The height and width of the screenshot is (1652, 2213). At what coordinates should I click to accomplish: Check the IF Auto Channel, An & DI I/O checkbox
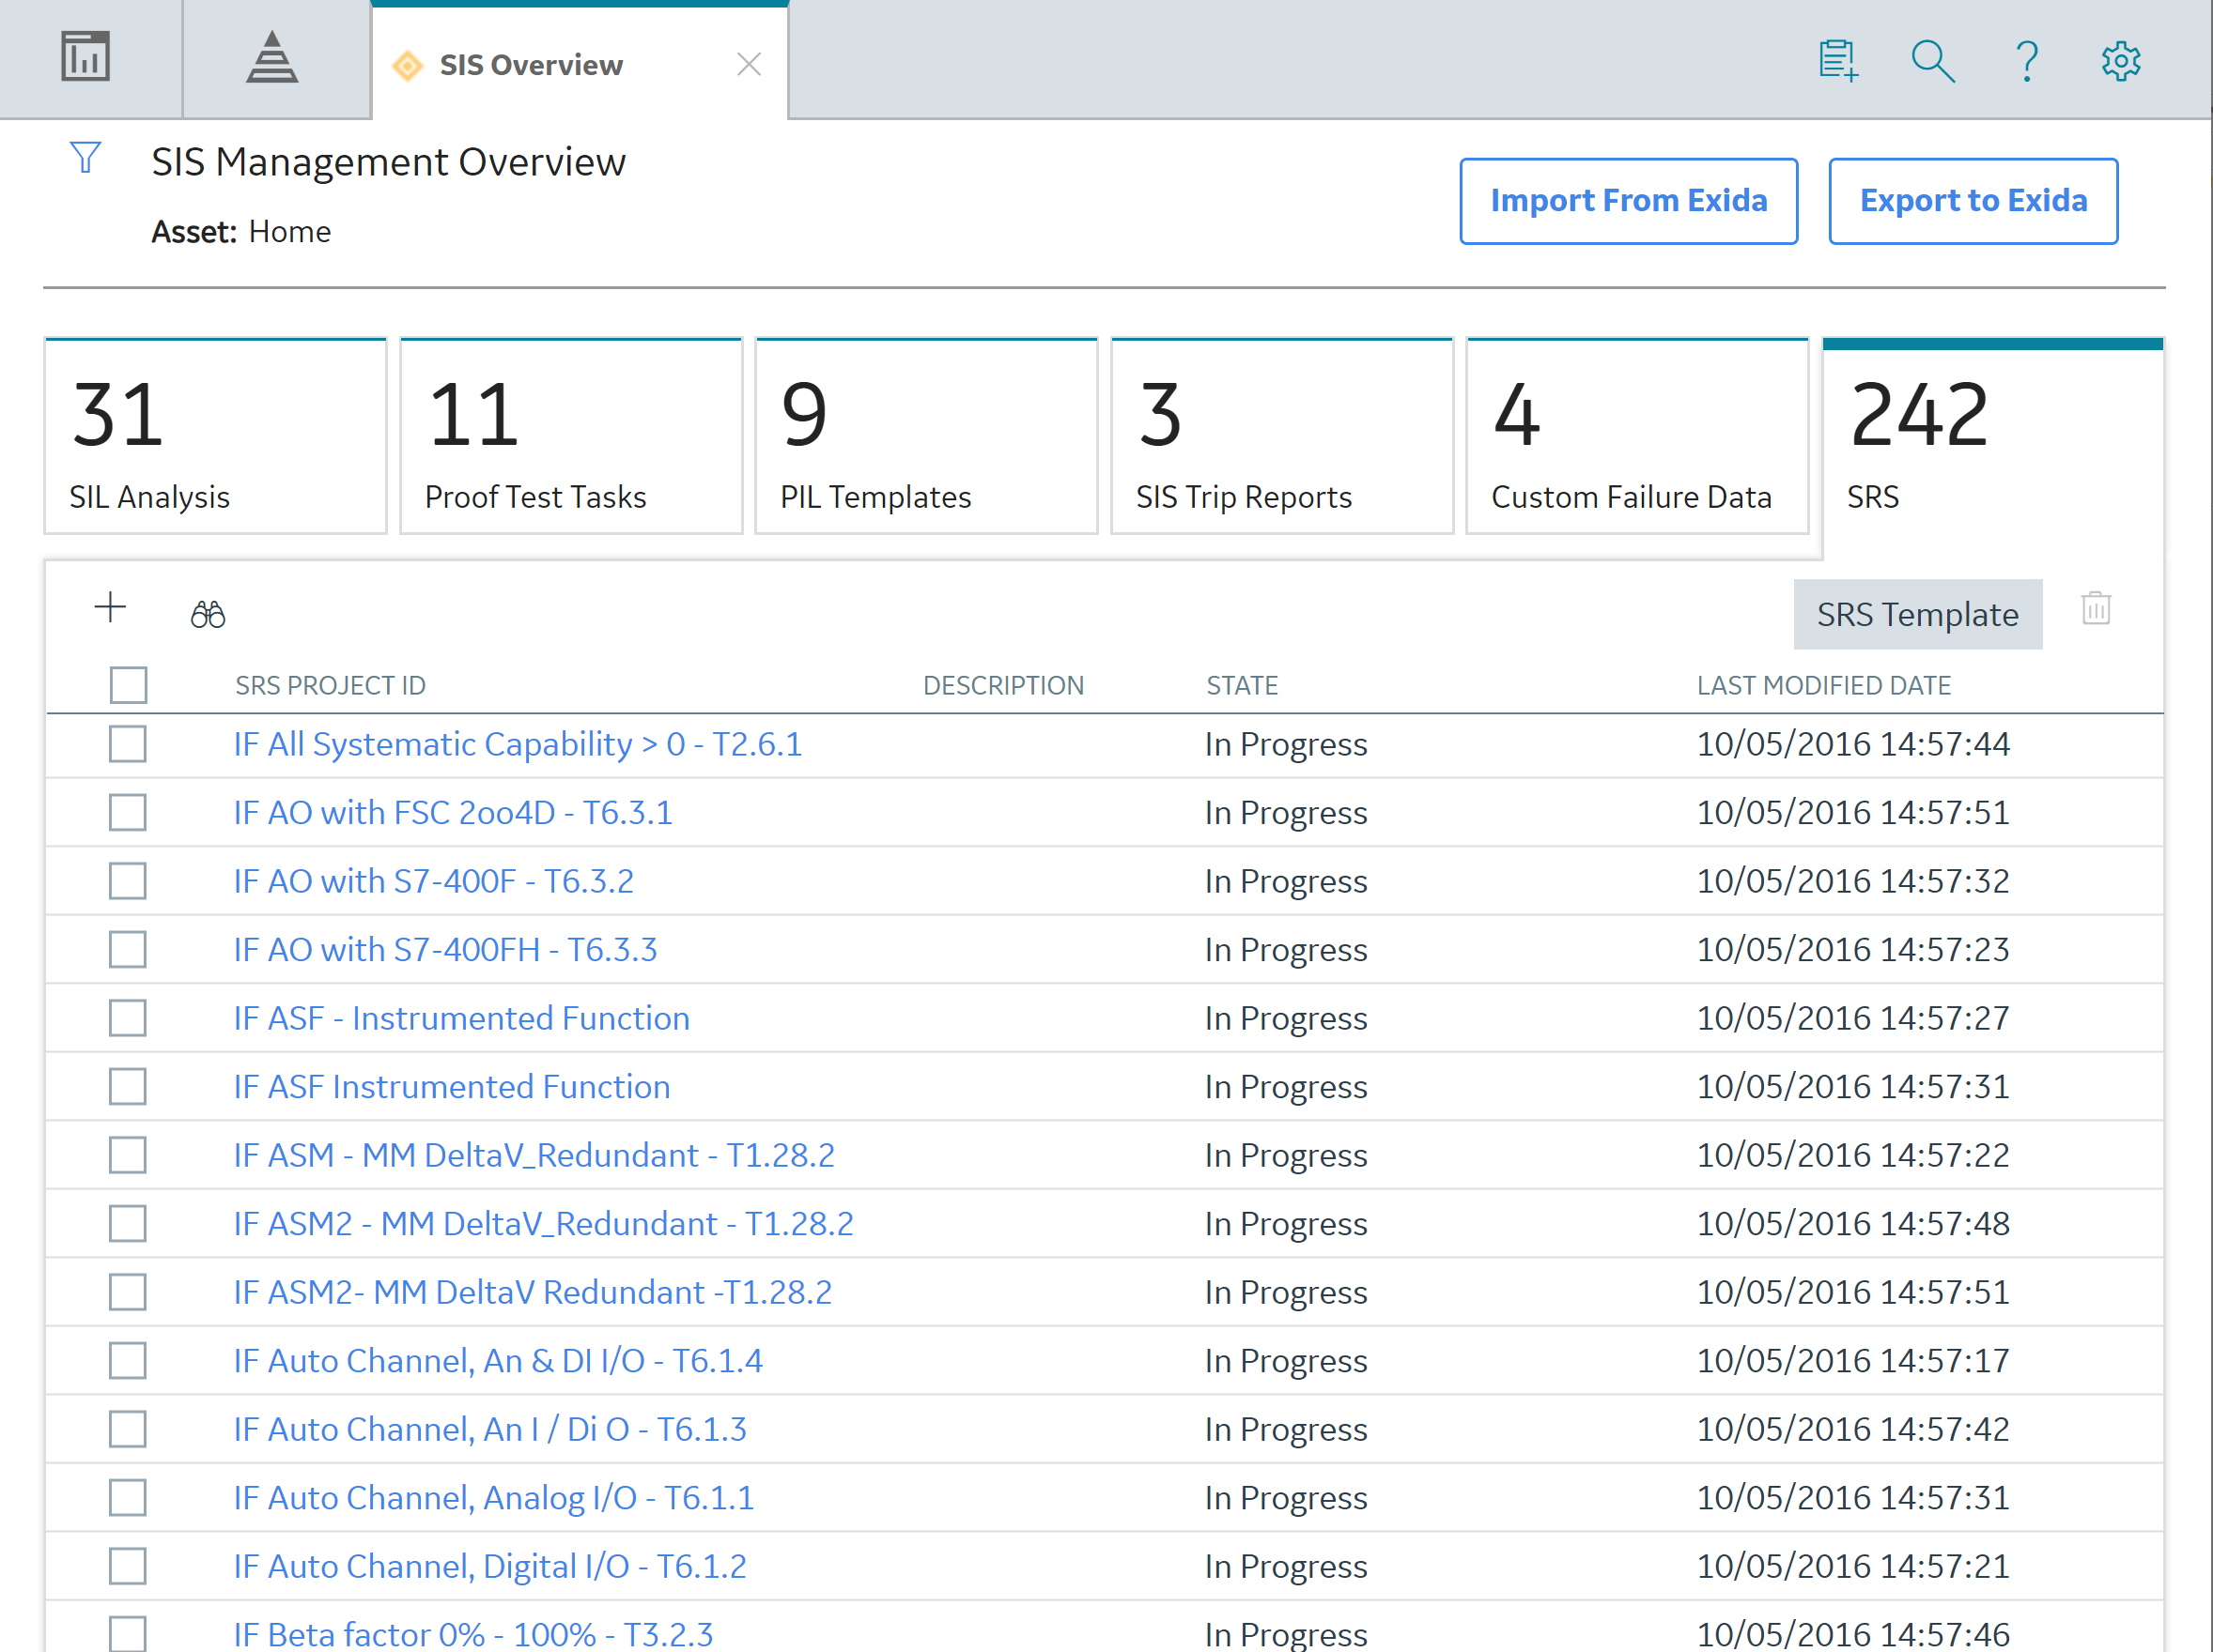point(128,1360)
